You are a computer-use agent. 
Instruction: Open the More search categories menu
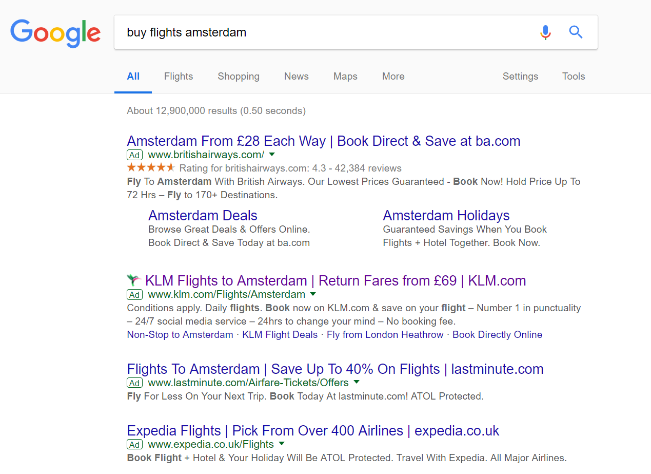(393, 77)
